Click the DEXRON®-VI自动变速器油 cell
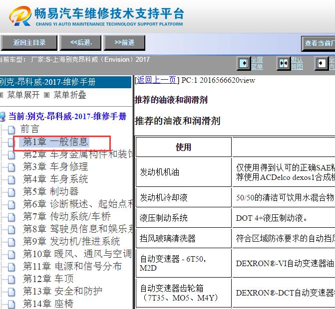The height and width of the screenshot is (309, 335). coord(284,263)
